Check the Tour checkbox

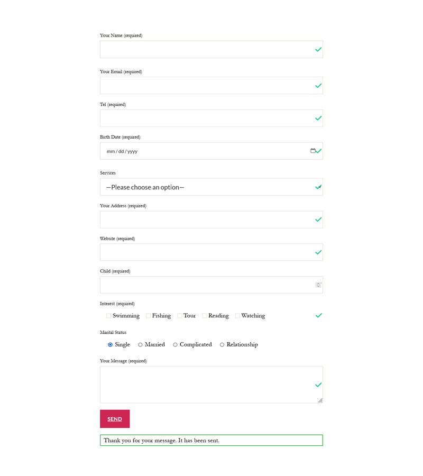(180, 315)
